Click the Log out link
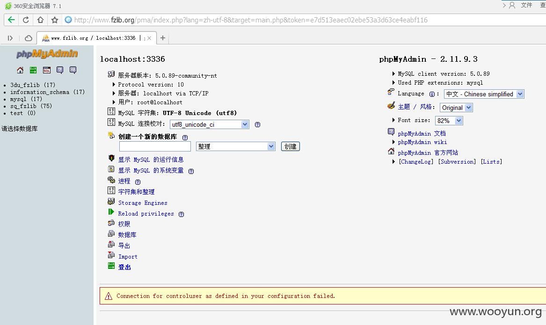Image resolution: width=546 pixels, height=325 pixels. (x=124, y=267)
